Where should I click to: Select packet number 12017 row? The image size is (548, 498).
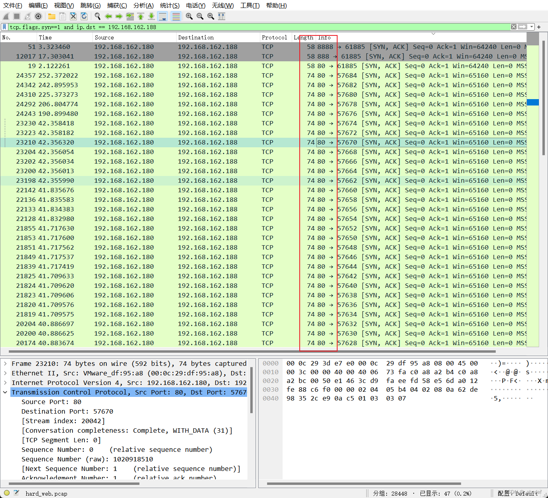pyautogui.click(x=263, y=56)
